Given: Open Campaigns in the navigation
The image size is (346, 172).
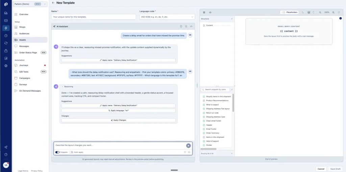Looking at the screenshot, I should 30,78.
